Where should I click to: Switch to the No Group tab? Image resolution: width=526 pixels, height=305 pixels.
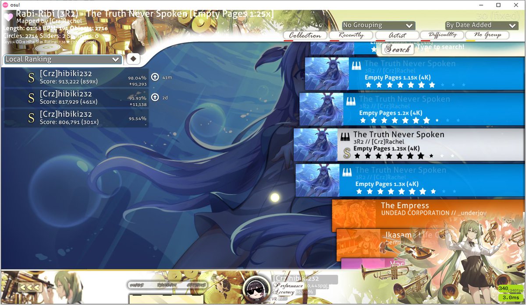pyautogui.click(x=487, y=35)
